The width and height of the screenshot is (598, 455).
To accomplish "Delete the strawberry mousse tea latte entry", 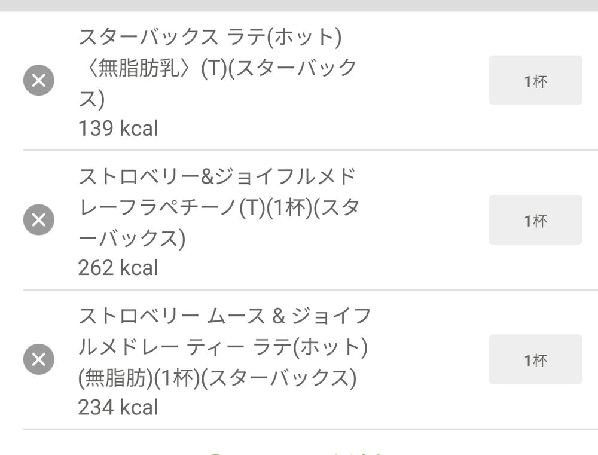I will coord(39,359).
